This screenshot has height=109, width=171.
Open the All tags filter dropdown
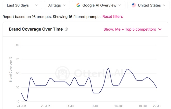(57, 5)
